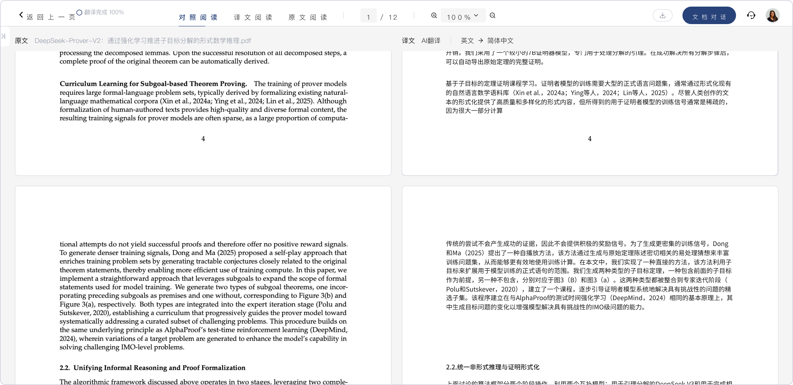Click translated heading 2.2.统一非形式推理与证明形式化
Screen dimensions: 793x385
point(493,367)
